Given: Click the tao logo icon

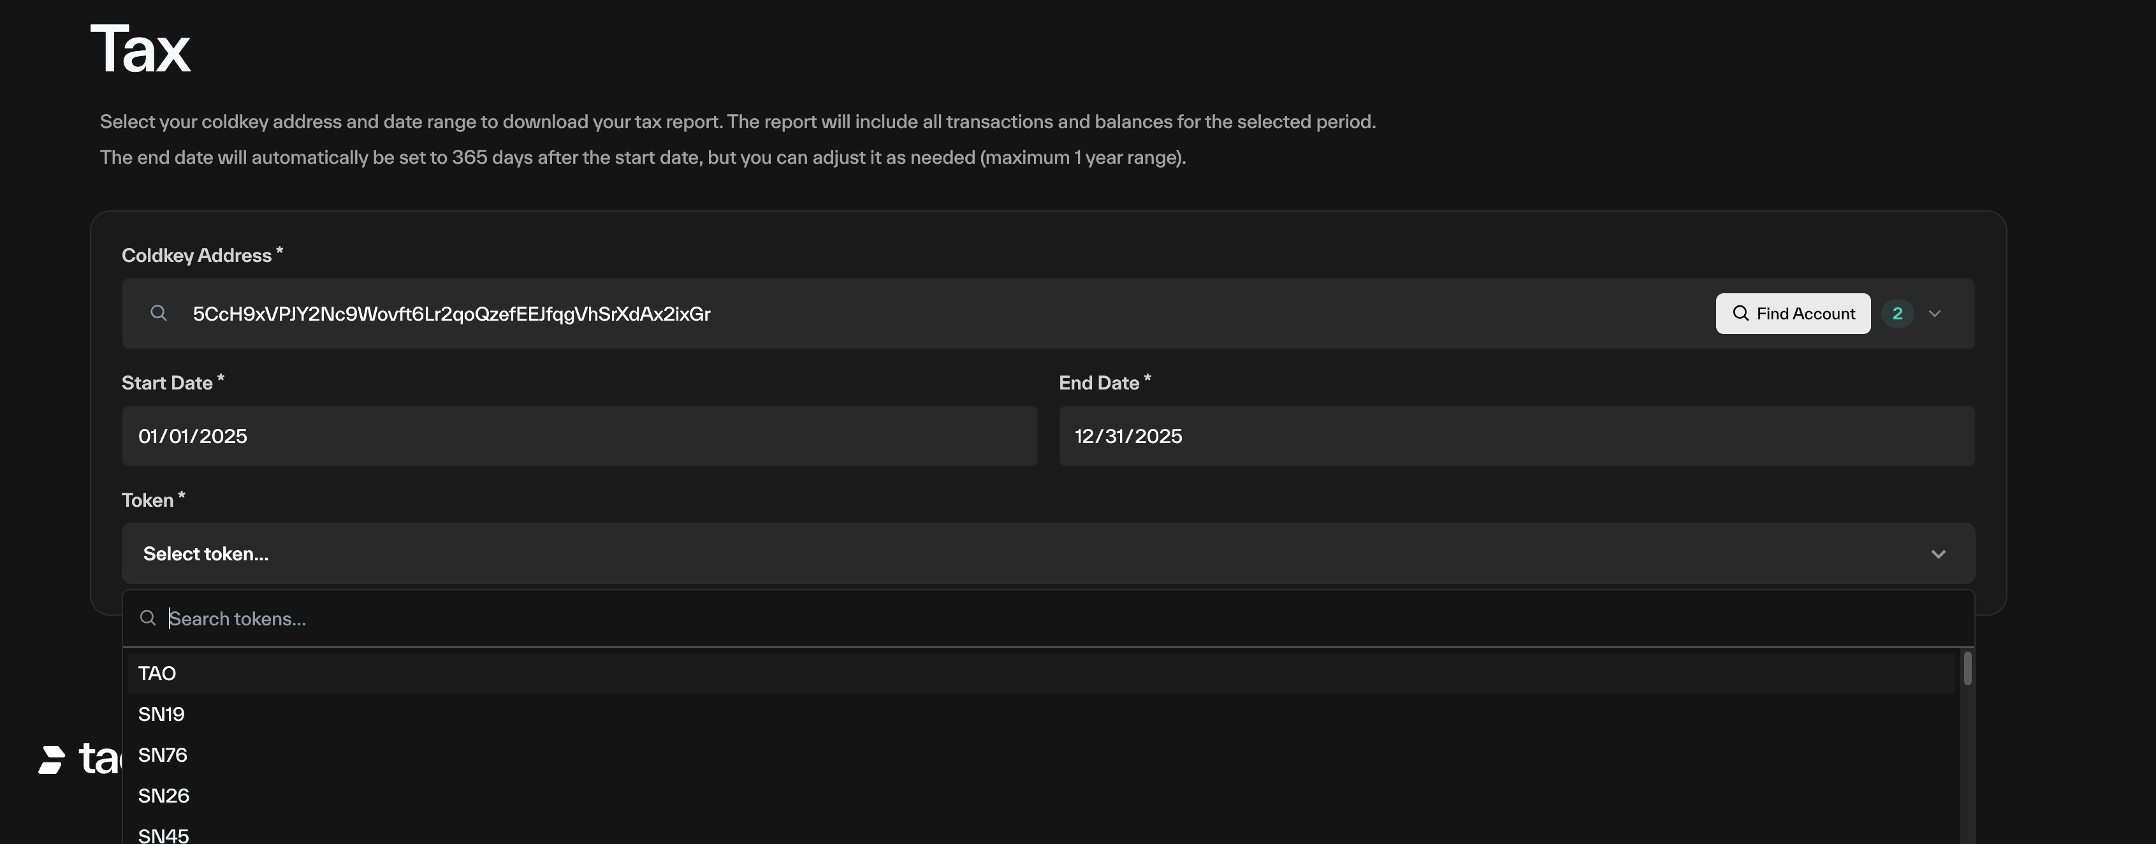Looking at the screenshot, I should click(52, 759).
